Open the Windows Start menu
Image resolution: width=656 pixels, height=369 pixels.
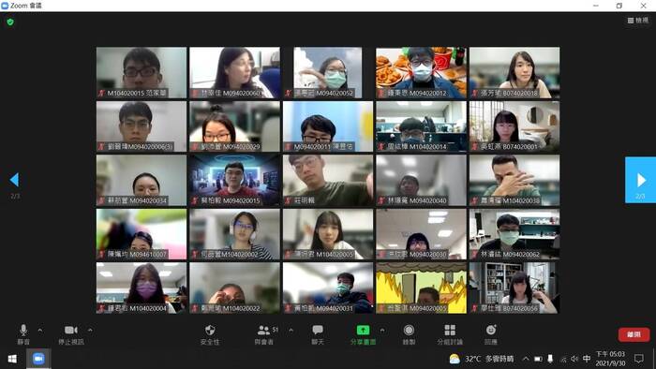12,359
